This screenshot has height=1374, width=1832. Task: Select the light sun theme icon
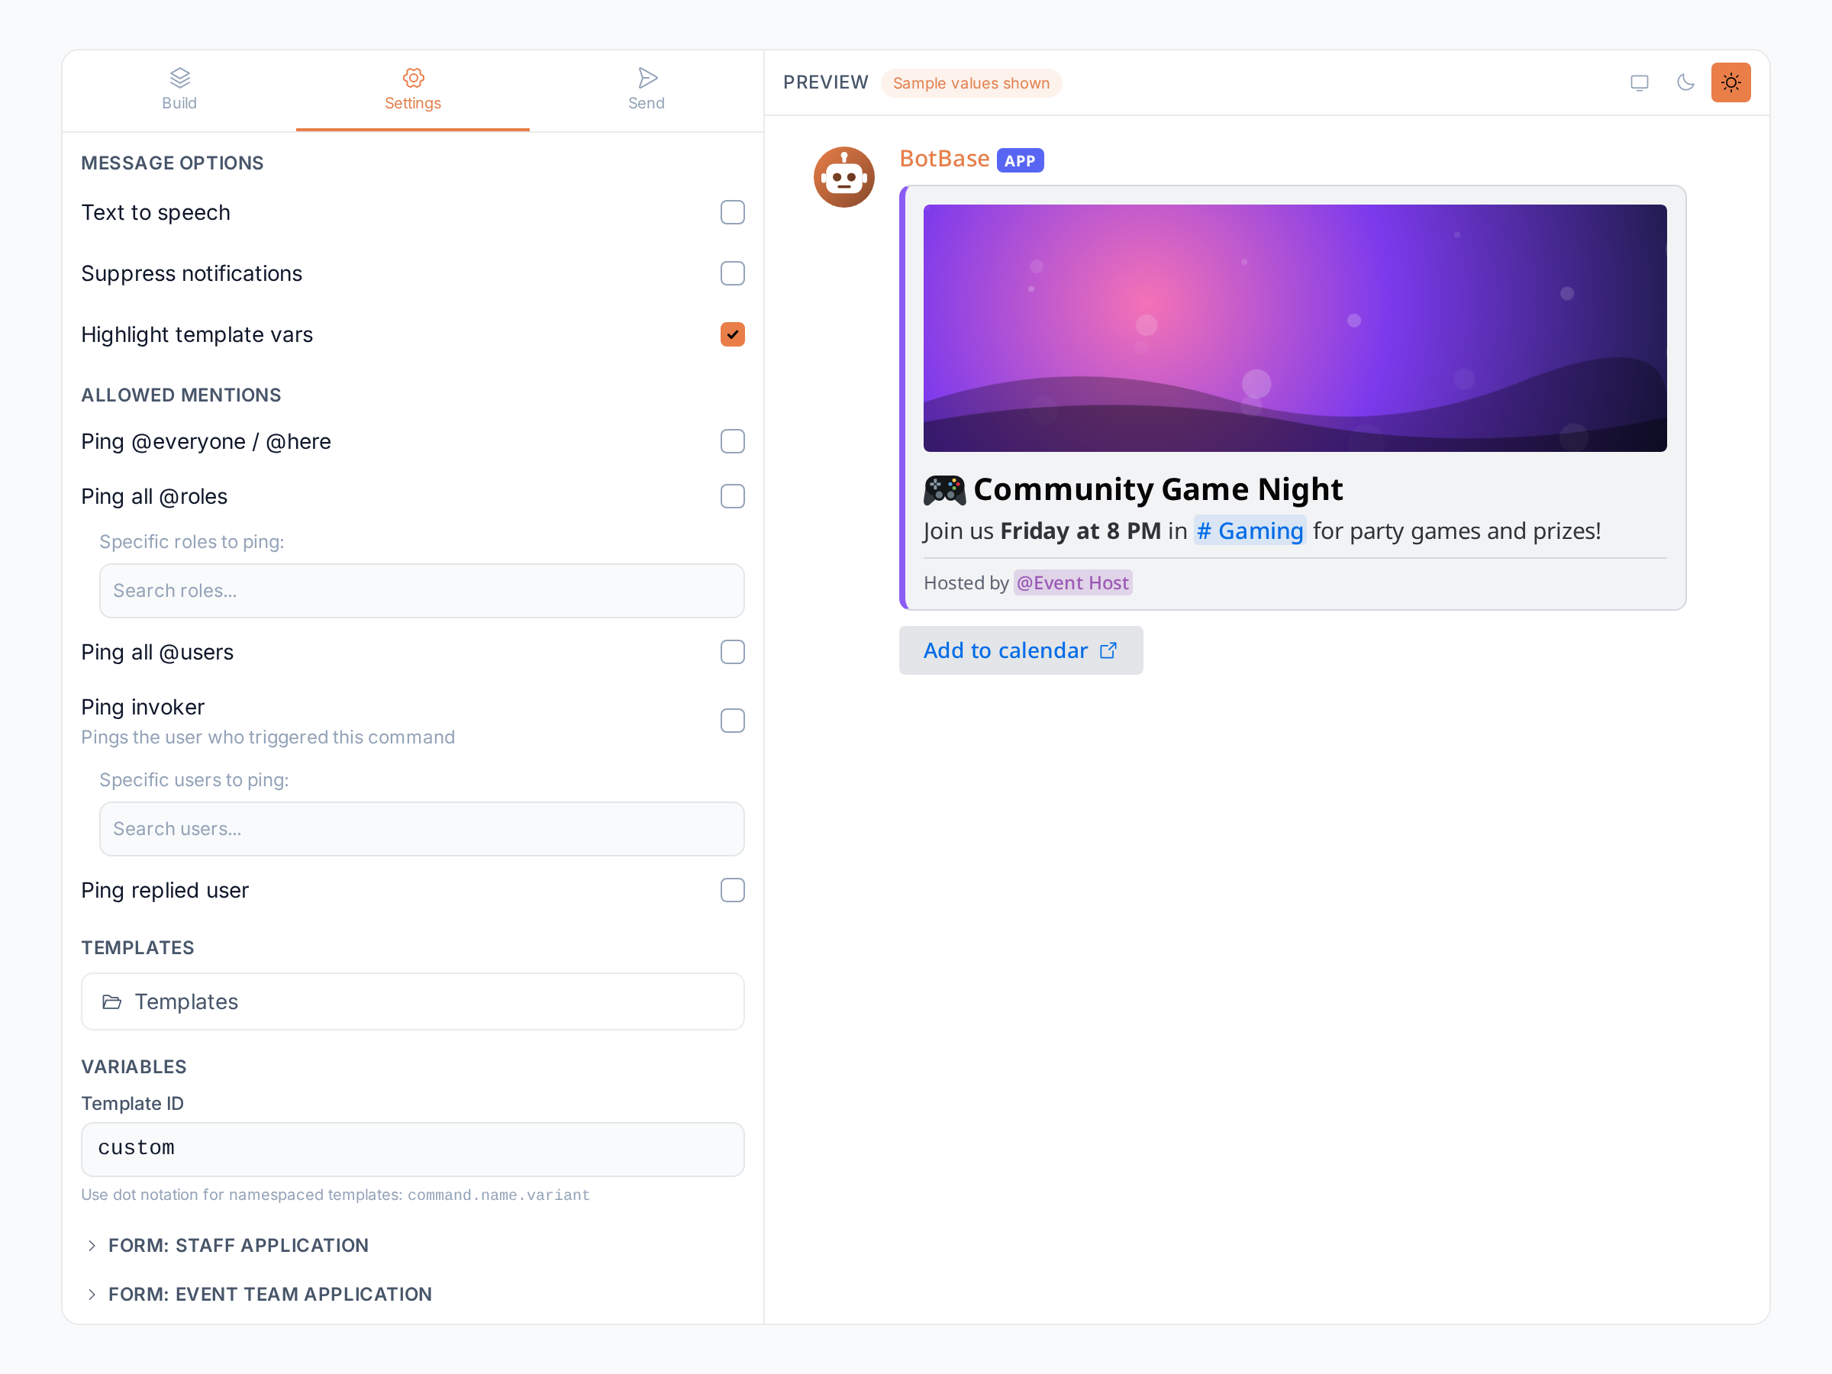click(x=1731, y=82)
